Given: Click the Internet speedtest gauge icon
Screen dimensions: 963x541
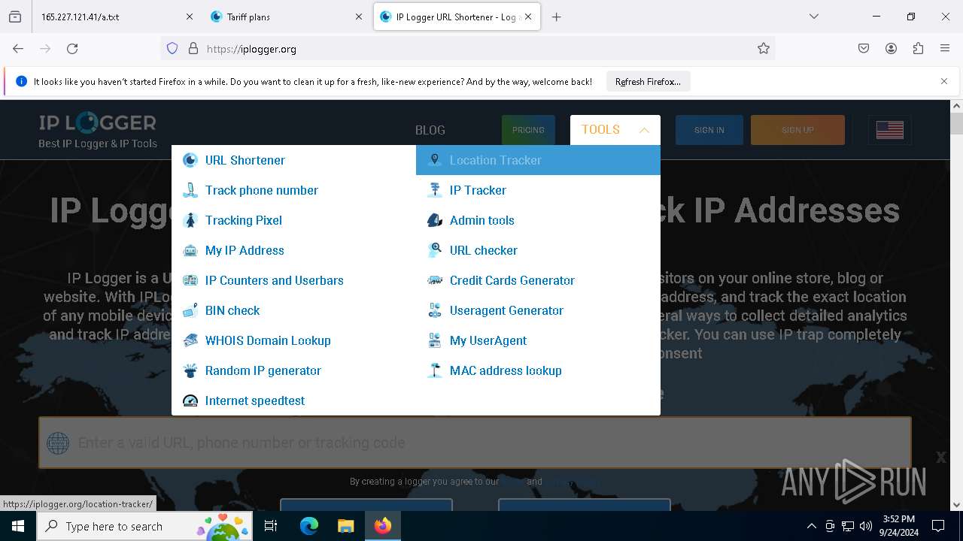Looking at the screenshot, I should coord(190,400).
